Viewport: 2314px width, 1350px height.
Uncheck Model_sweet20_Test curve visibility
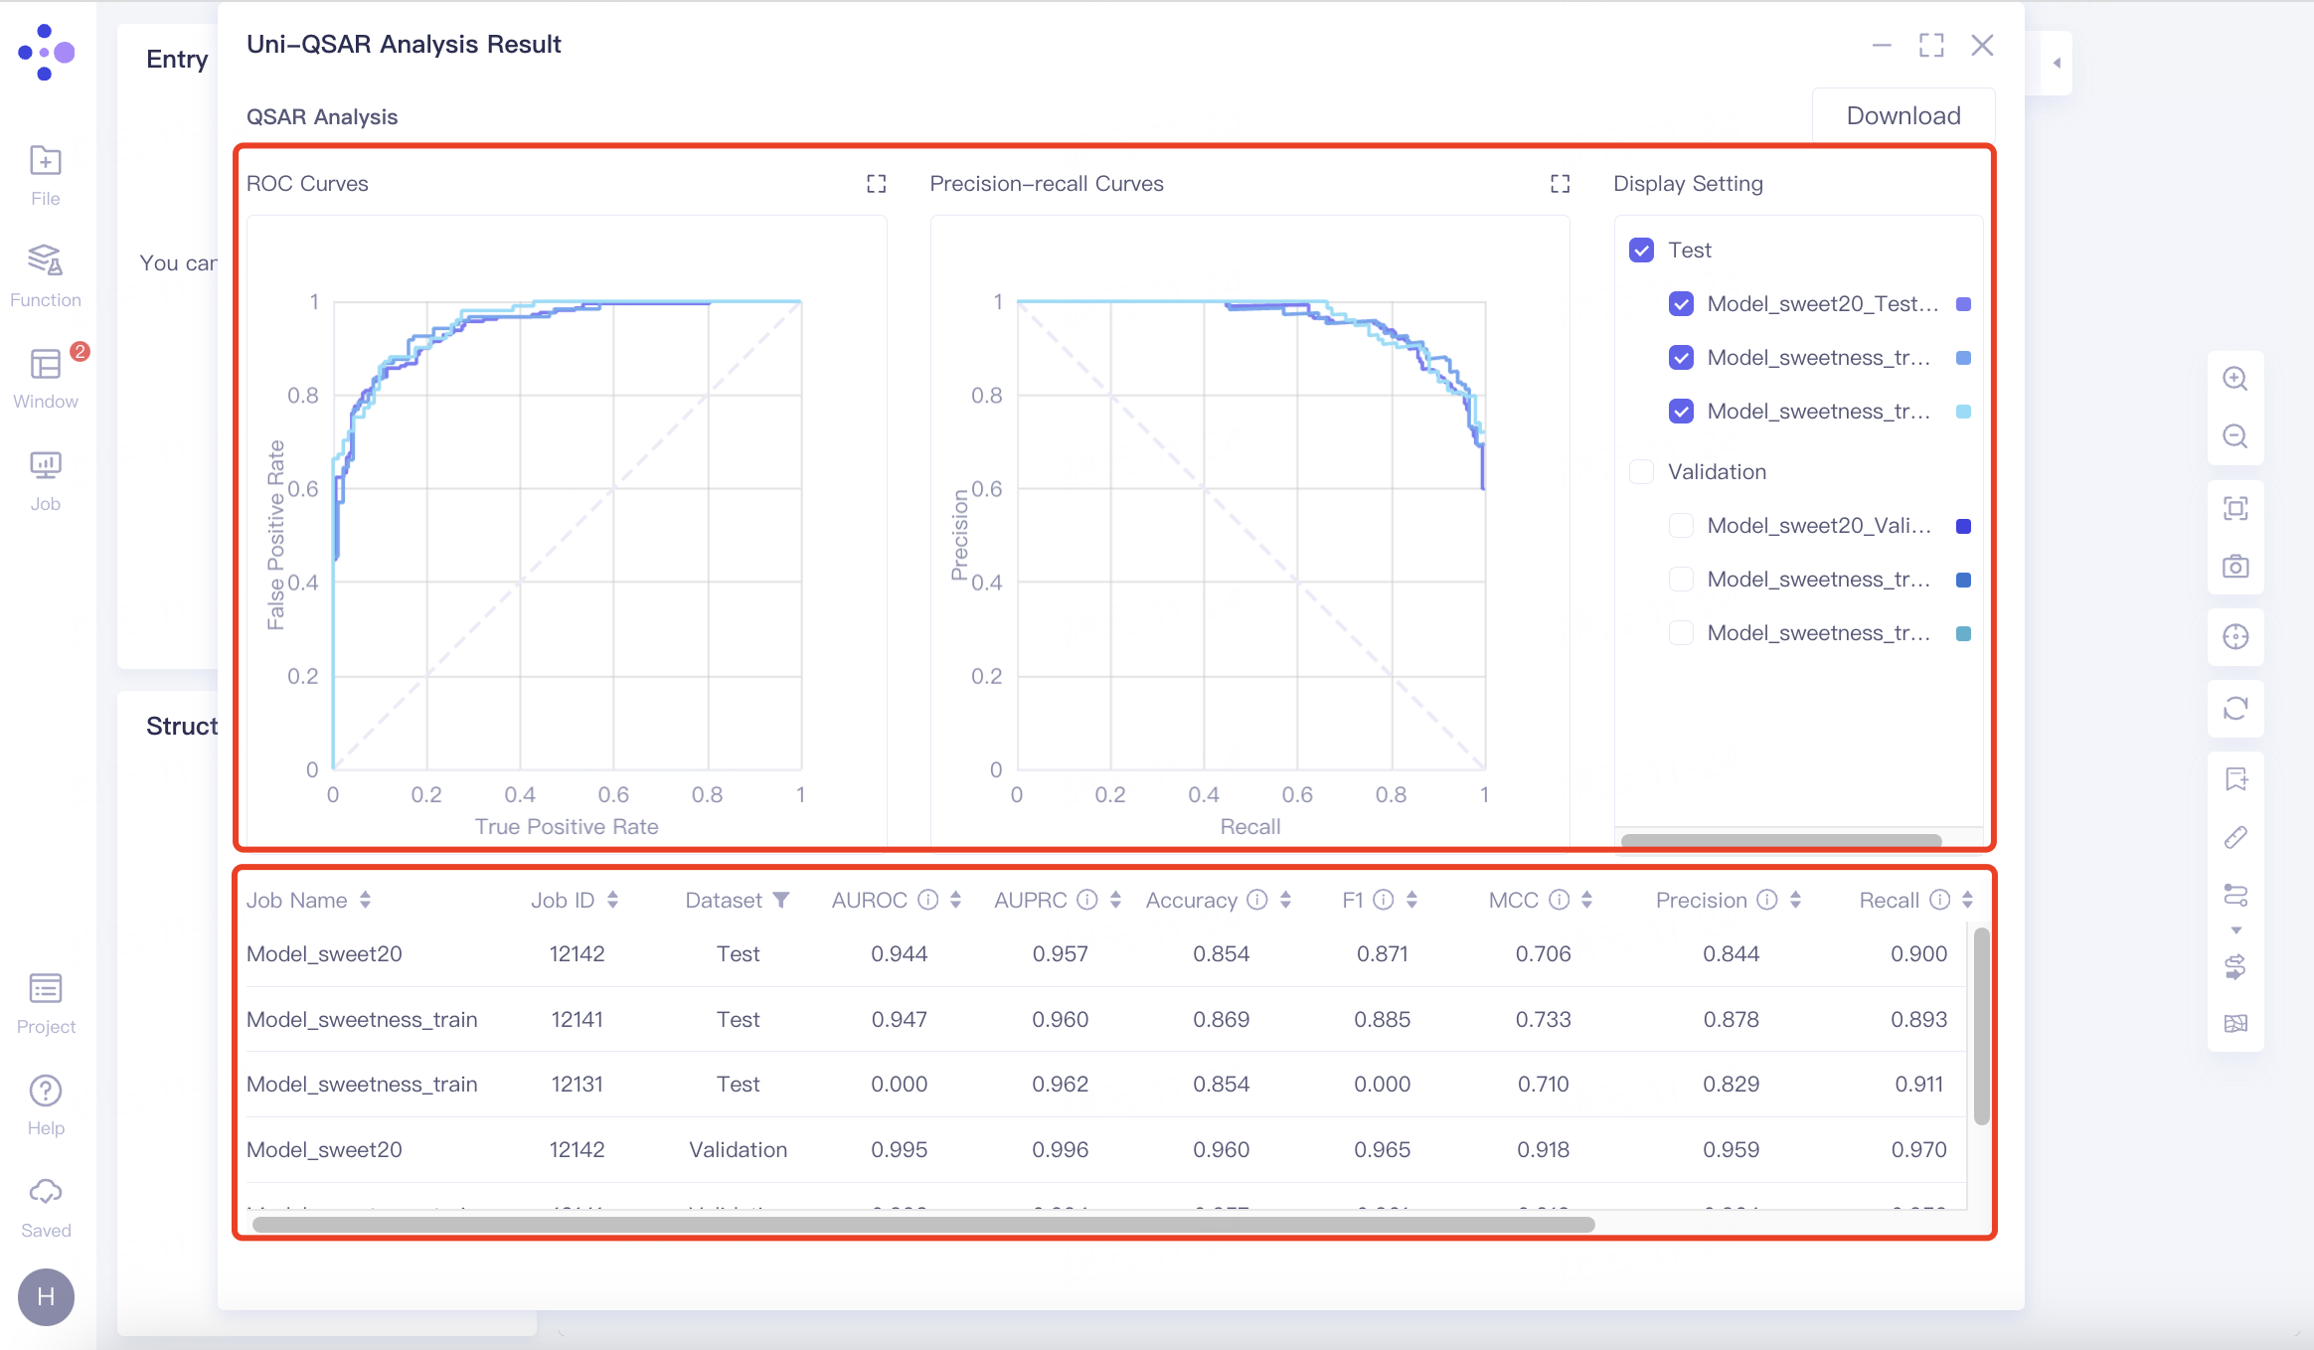click(1681, 303)
